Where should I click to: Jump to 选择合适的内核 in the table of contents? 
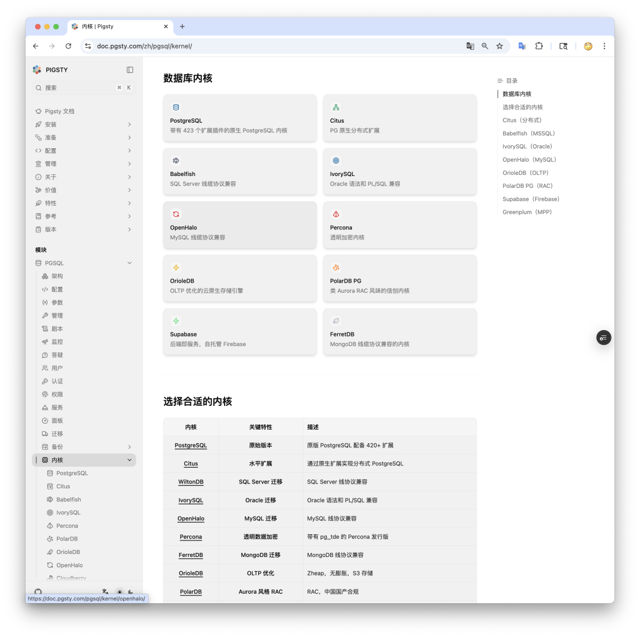(x=523, y=107)
